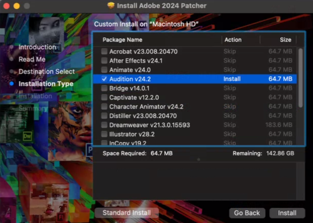Screen dimensions: 313x223
Task: Toggle the Character Animator v24.2 checkbox
Action: click(x=104, y=107)
